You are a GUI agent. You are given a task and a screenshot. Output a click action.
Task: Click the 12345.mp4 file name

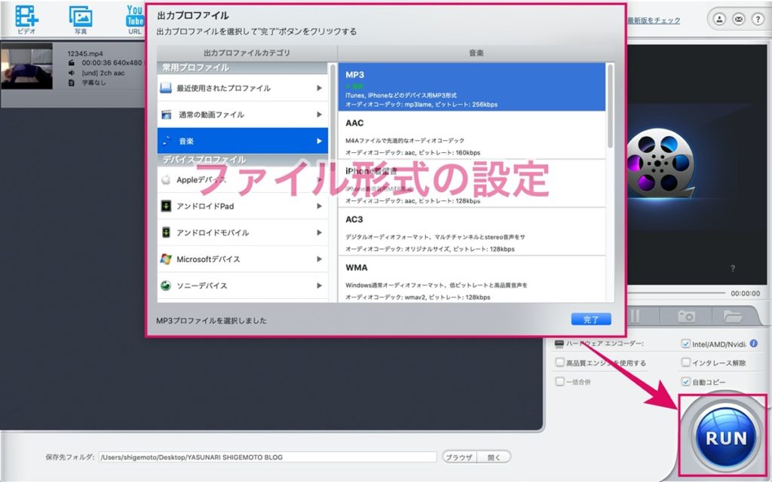coord(85,53)
